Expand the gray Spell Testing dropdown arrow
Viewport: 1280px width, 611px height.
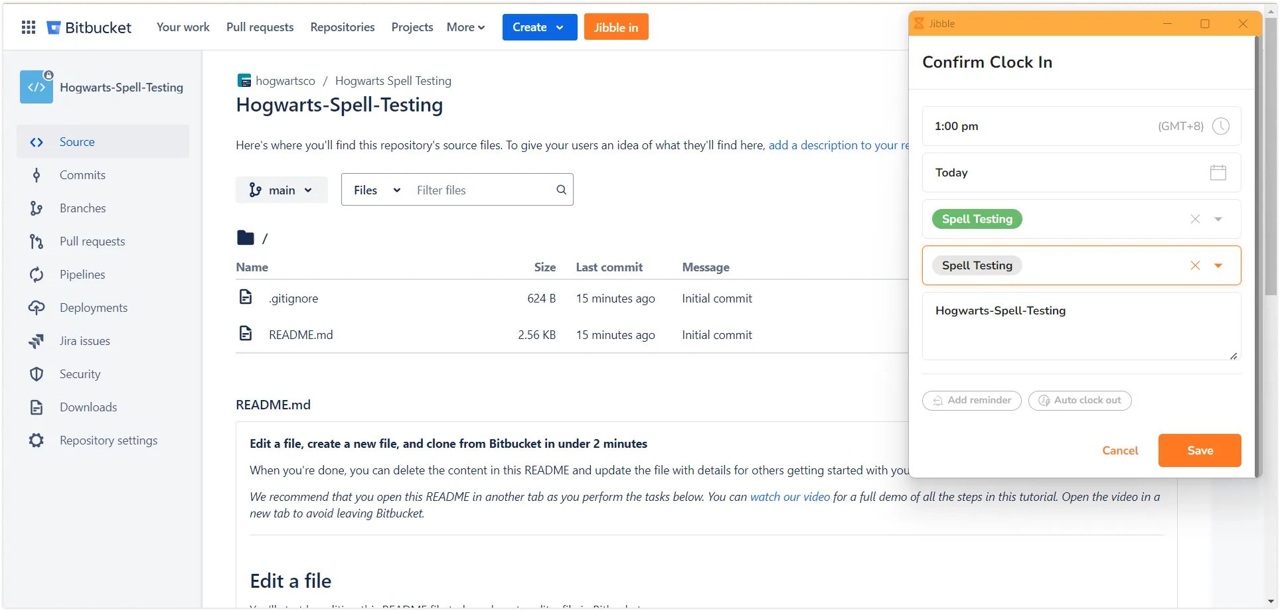[1218, 265]
